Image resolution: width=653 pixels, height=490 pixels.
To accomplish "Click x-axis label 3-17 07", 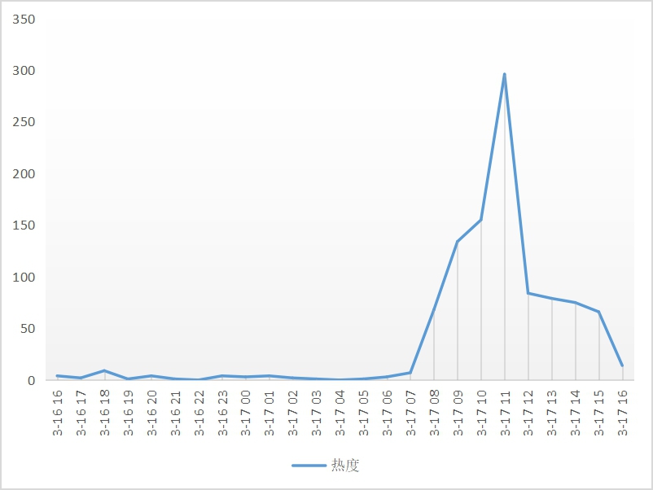I will point(410,413).
